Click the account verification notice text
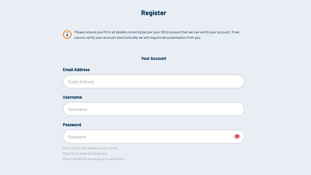 (x=157, y=35)
